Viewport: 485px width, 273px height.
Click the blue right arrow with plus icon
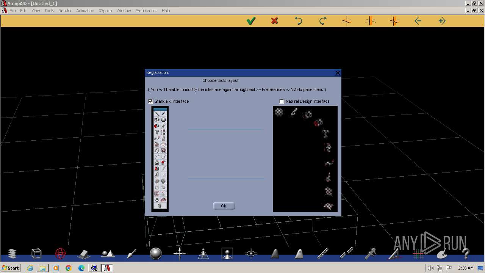pyautogui.click(x=442, y=21)
